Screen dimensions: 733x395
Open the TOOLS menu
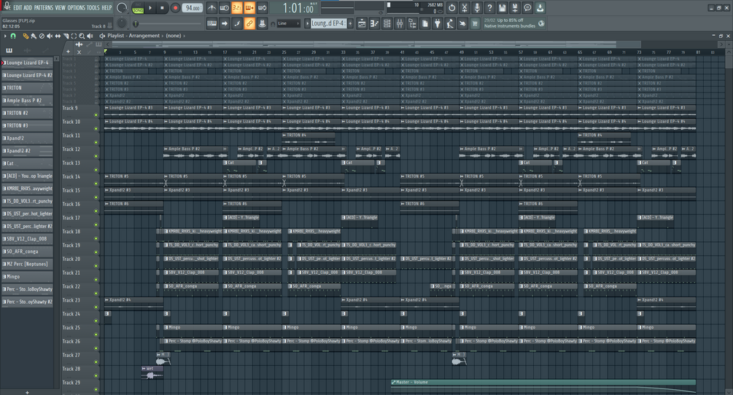[93, 7]
